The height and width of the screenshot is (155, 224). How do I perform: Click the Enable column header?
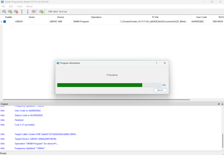(x=9, y=17)
